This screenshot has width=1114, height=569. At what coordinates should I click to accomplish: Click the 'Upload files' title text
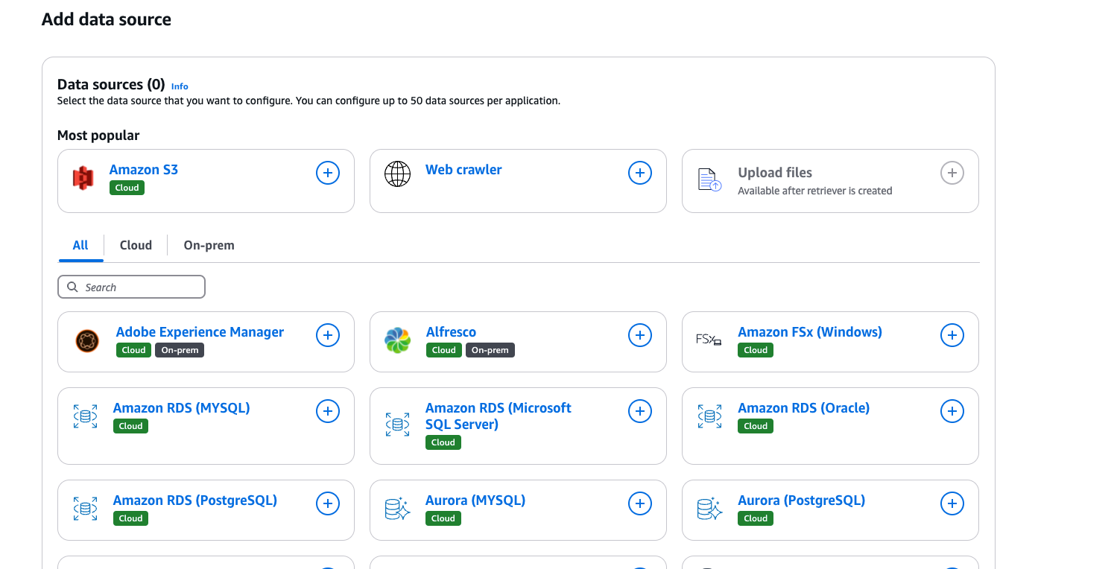coord(775,173)
